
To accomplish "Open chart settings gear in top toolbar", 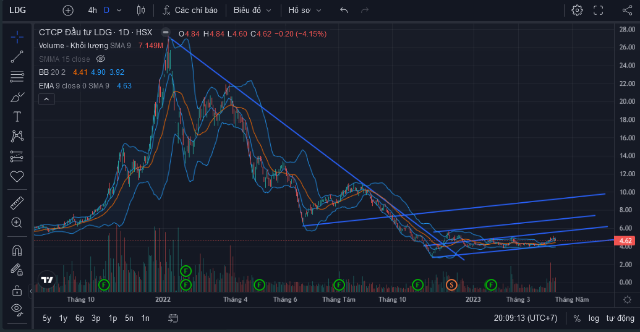I will pos(577,10).
